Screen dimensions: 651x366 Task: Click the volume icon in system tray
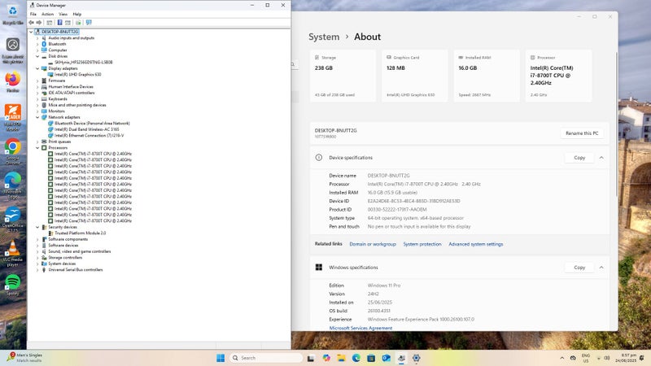[607, 358]
